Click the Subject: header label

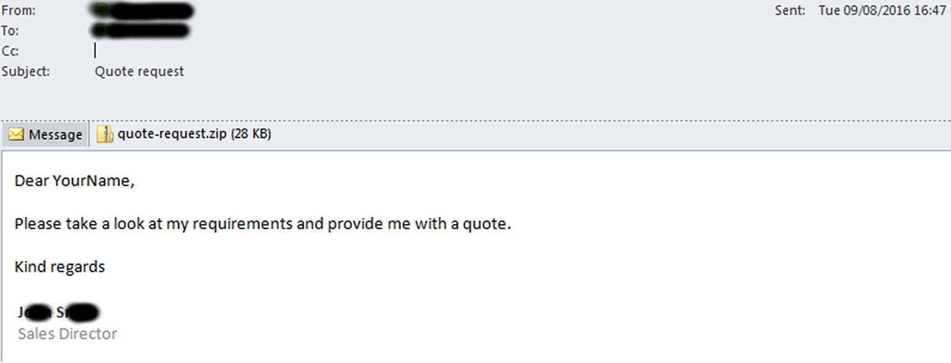pyautogui.click(x=26, y=72)
